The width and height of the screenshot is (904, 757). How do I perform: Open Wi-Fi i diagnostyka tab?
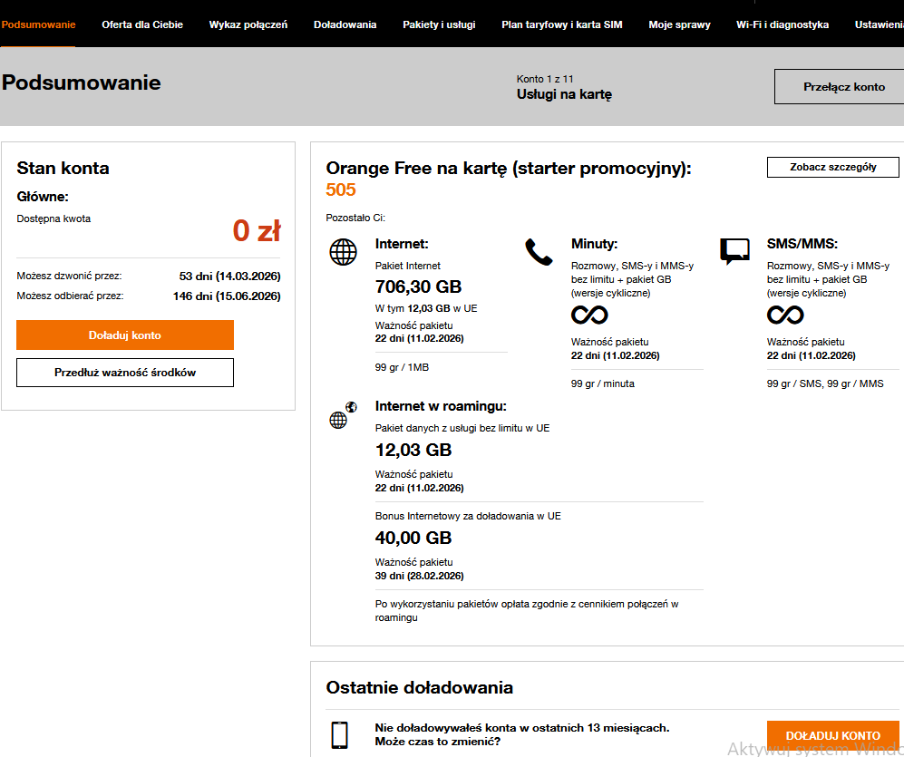pyautogui.click(x=782, y=24)
